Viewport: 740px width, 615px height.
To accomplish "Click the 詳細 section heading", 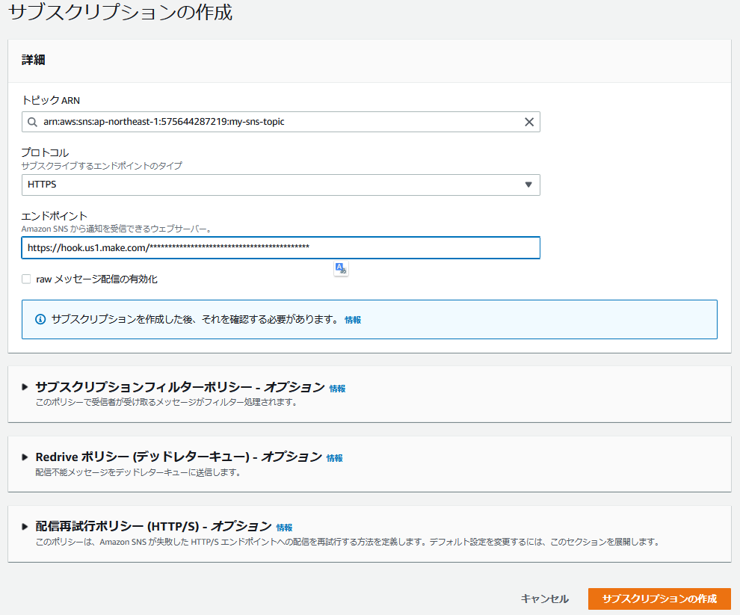I will [34, 60].
